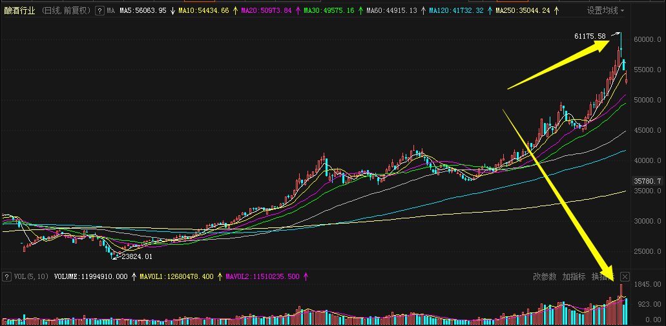666x326 pixels.
Task: Click the 23824.01 low price marker
Action: tap(136, 256)
